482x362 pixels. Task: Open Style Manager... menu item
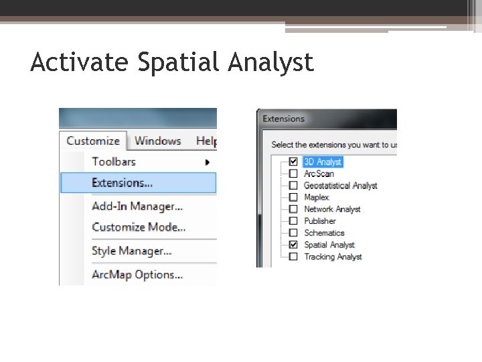click(x=132, y=251)
